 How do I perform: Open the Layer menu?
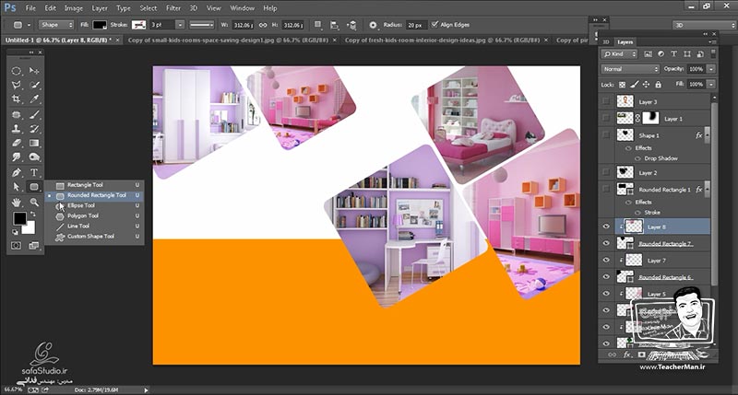[100, 8]
